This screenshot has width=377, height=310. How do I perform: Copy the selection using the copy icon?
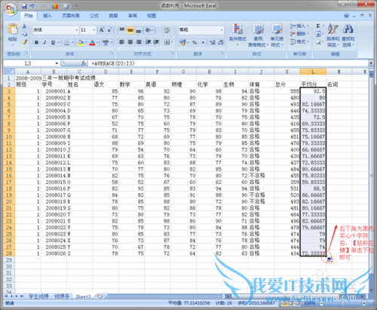(x=24, y=34)
